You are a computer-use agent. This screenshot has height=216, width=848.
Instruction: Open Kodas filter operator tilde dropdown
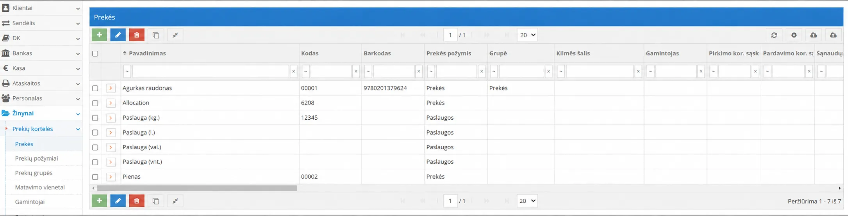pyautogui.click(x=305, y=71)
